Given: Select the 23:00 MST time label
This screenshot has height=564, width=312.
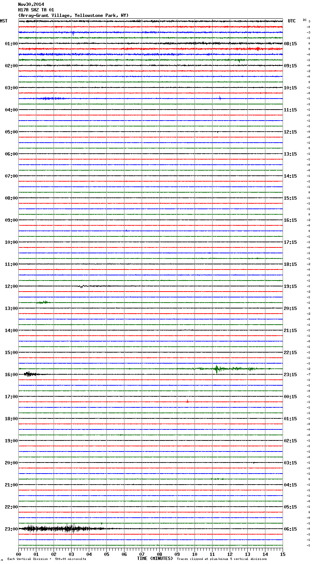Looking at the screenshot, I should [x=11, y=529].
